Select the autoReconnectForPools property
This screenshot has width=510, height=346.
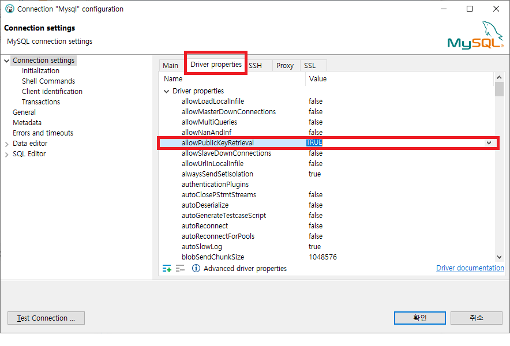(x=218, y=236)
